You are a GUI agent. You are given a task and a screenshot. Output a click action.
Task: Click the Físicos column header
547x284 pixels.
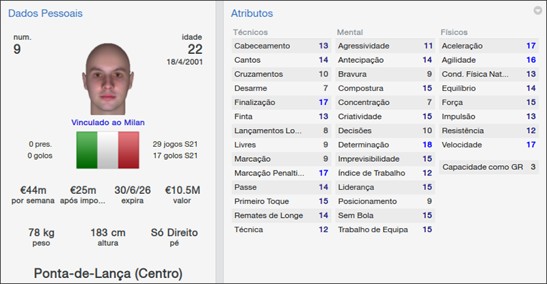[x=455, y=32]
